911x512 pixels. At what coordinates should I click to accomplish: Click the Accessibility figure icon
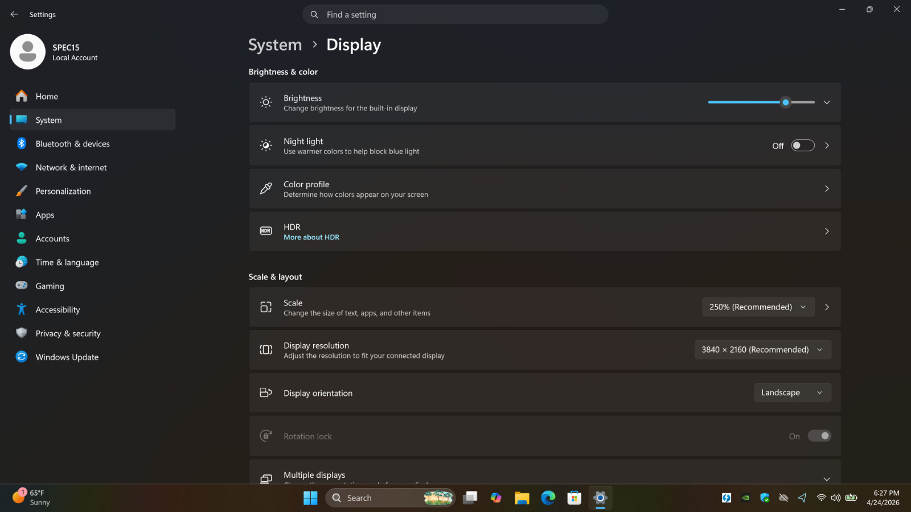point(22,309)
